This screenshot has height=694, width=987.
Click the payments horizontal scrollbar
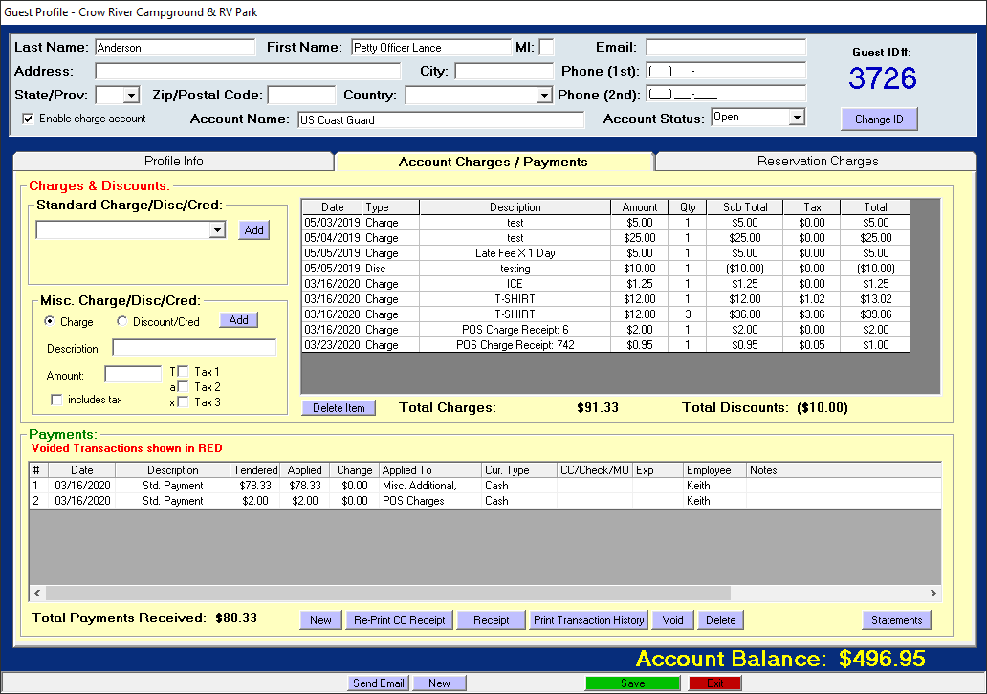[387, 593]
